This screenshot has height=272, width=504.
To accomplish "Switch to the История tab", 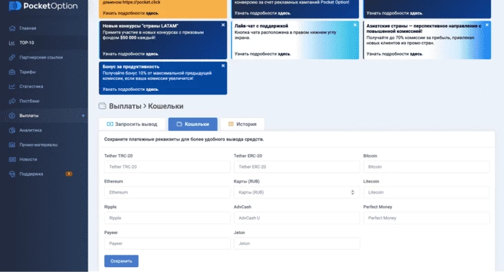I will pos(242,124).
